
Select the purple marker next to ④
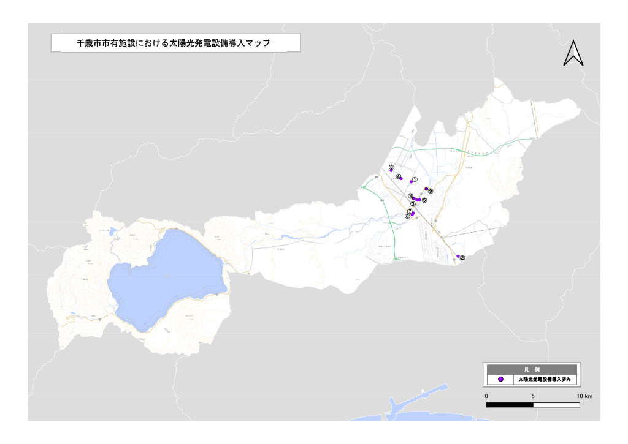pos(401,179)
